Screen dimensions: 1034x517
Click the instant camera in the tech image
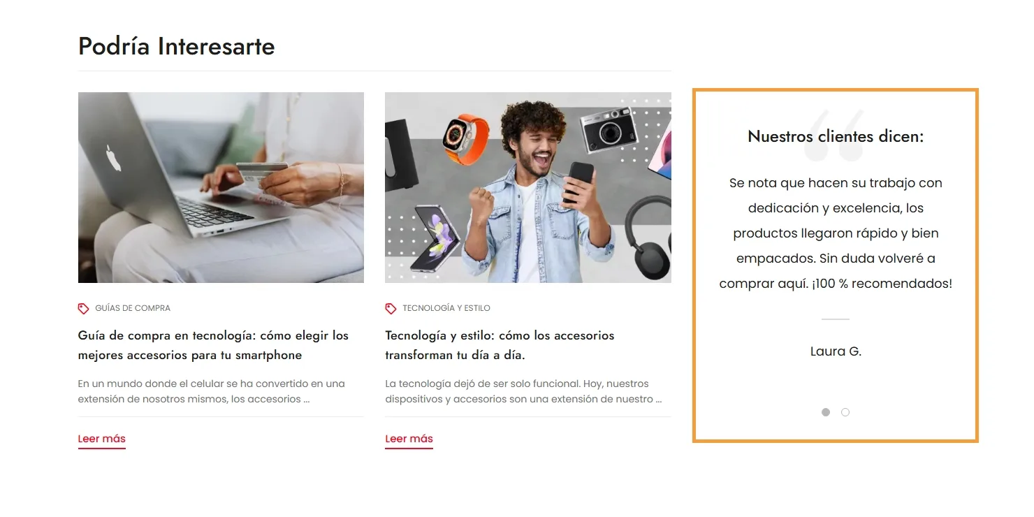pyautogui.click(x=609, y=130)
